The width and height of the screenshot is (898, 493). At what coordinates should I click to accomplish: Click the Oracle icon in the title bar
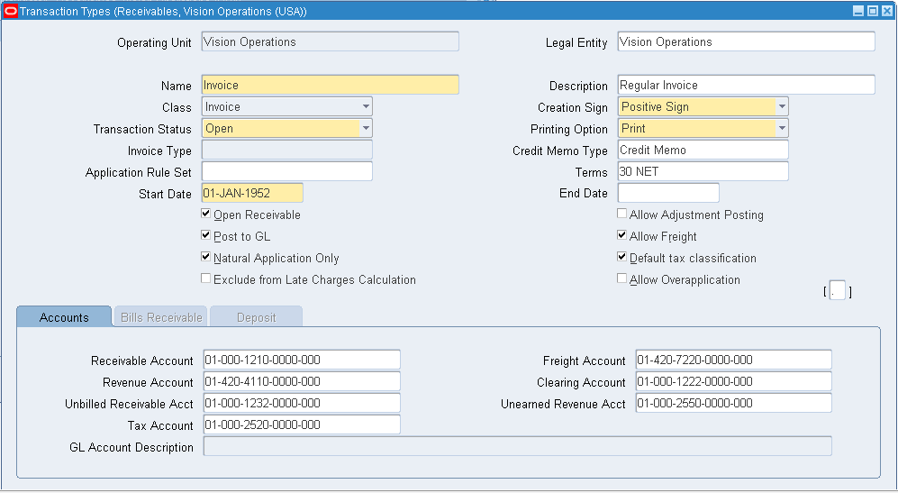pyautogui.click(x=11, y=12)
